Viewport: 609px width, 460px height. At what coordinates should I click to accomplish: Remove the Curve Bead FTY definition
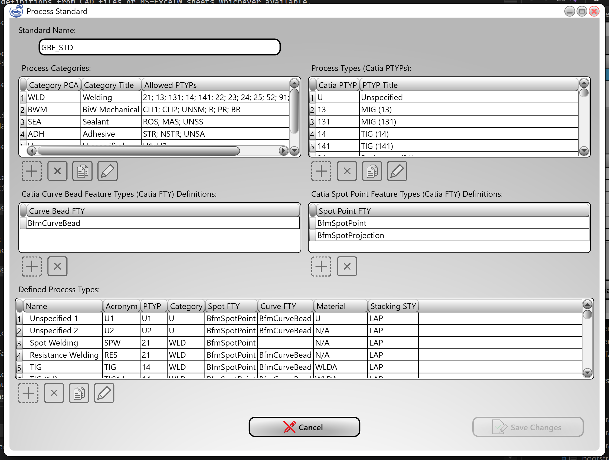57,266
